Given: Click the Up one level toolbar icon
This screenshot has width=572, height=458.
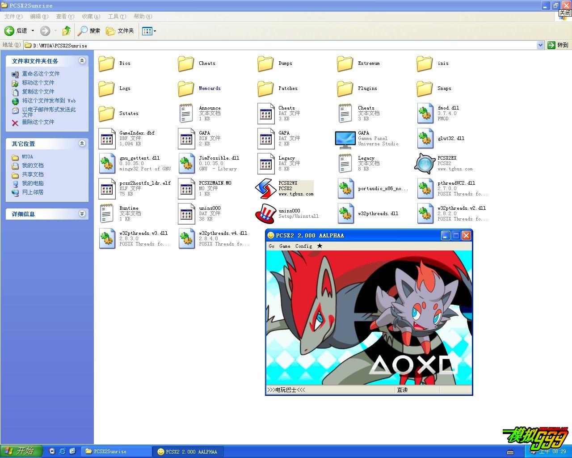Looking at the screenshot, I should pyautogui.click(x=66, y=31).
